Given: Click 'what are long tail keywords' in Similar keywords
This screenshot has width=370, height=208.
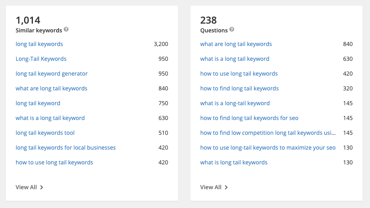Looking at the screenshot, I should point(51,88).
